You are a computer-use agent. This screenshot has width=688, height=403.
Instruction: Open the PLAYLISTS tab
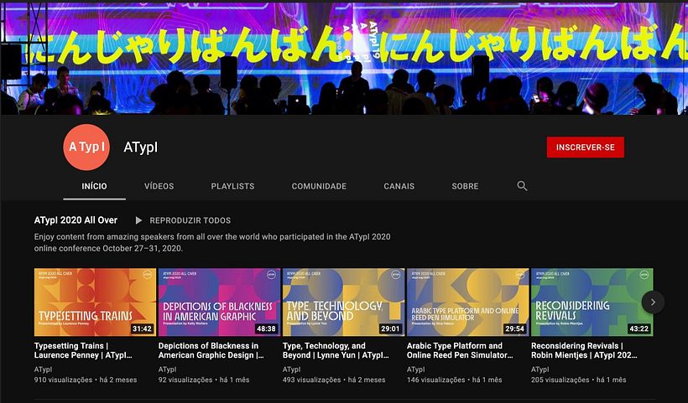(232, 186)
